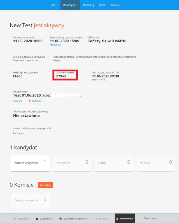The width and height of the screenshot is (179, 223).
Task: Attach instructions via the Załącz link
Action: [20, 134]
